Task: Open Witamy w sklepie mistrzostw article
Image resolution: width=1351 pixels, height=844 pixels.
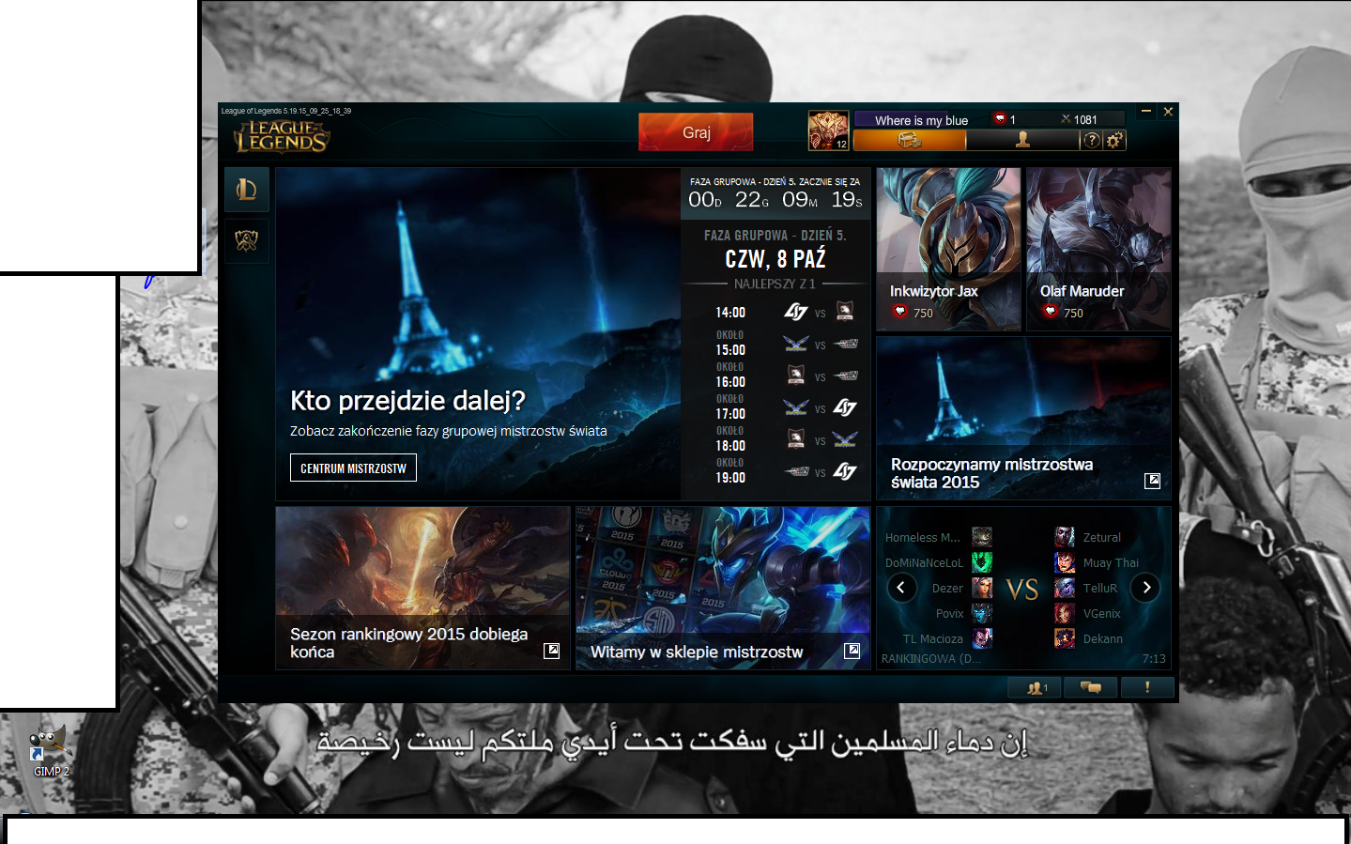Action: click(723, 588)
